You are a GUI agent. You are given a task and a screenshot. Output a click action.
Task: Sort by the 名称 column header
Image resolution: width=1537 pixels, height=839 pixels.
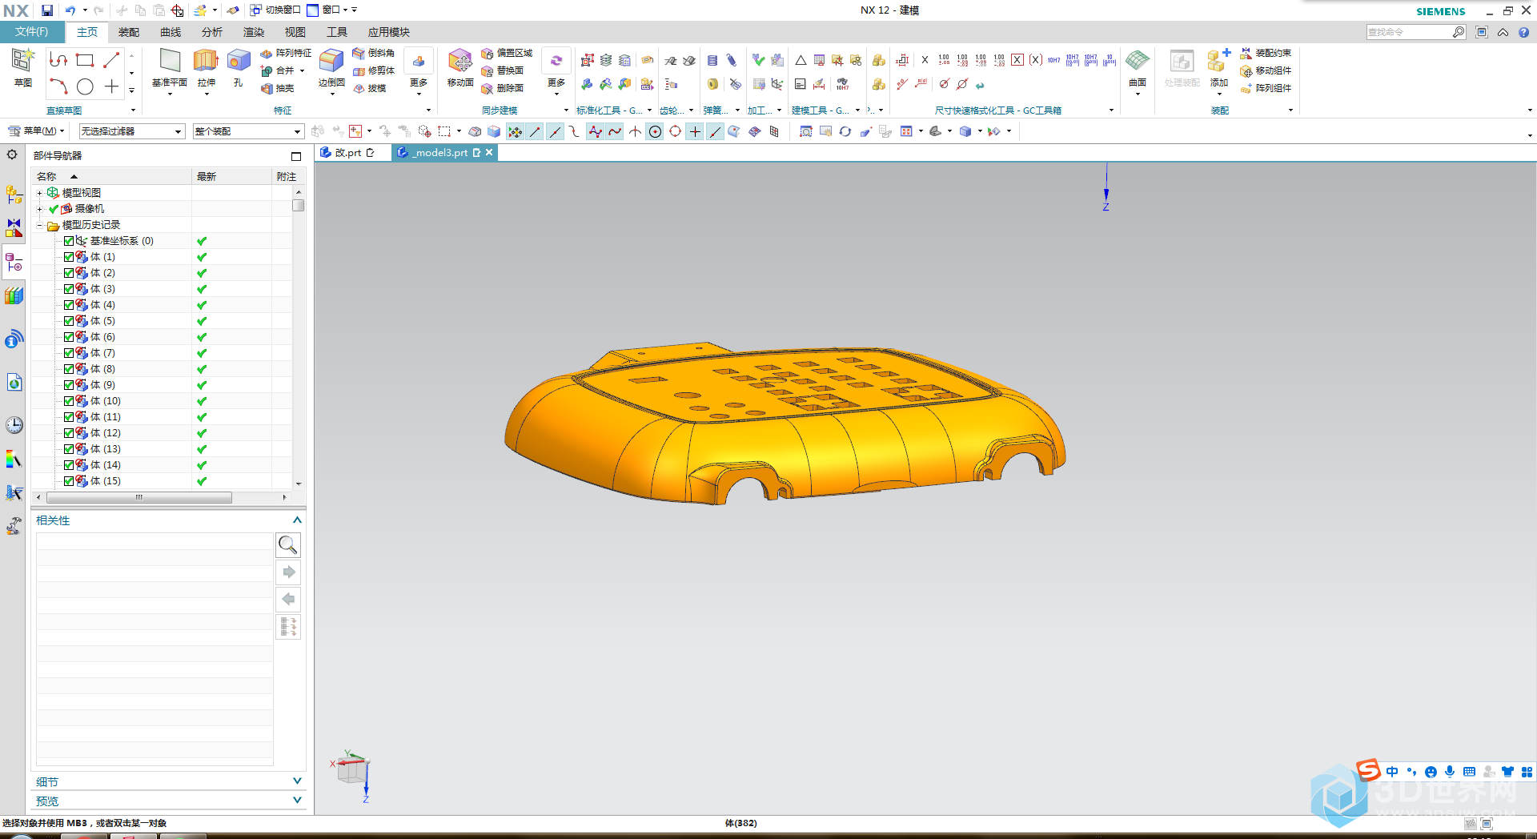tap(46, 176)
